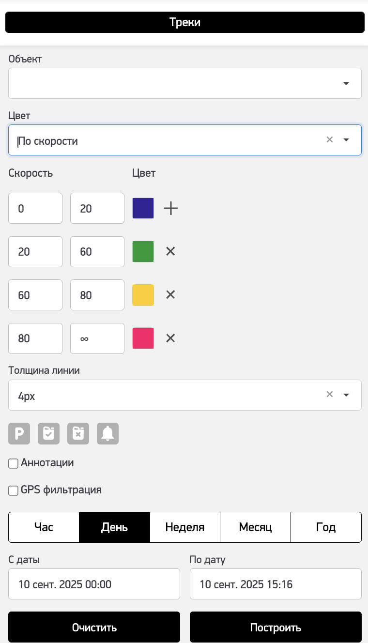
Task: Toggle the fuel canister checkmark icon
Action: coord(49,434)
